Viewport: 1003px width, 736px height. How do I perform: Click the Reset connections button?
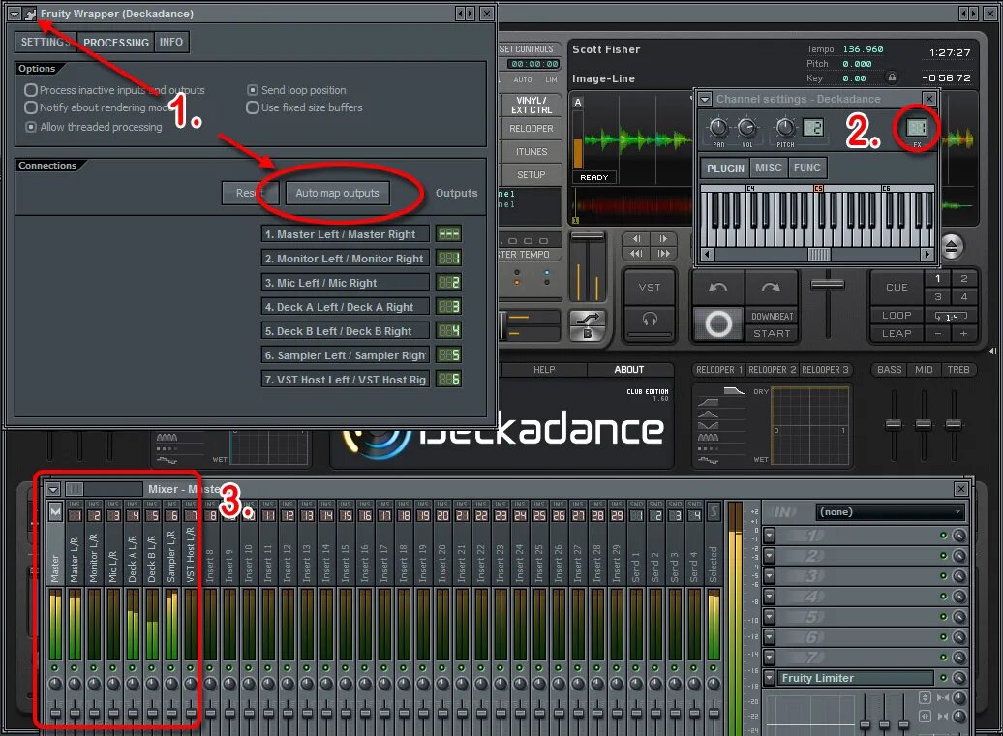click(250, 193)
